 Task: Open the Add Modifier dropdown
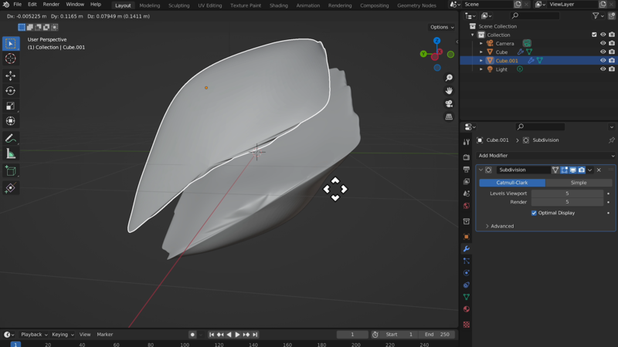[x=546, y=156]
